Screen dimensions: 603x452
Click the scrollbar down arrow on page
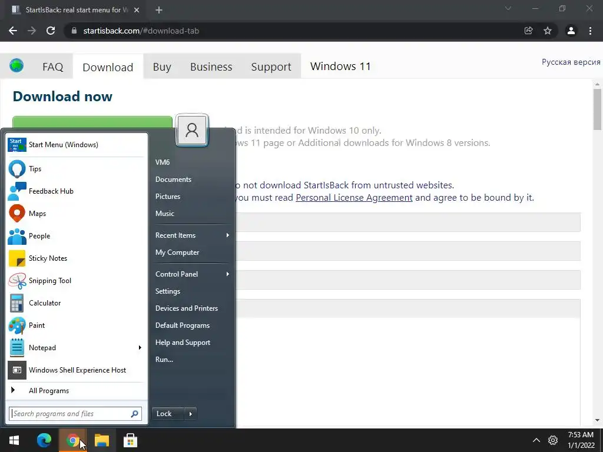click(597, 420)
